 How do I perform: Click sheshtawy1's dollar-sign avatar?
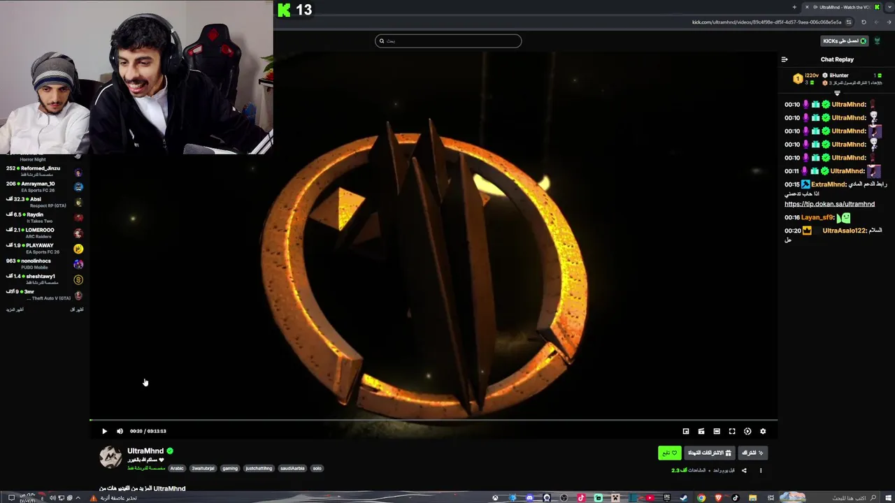(78, 279)
